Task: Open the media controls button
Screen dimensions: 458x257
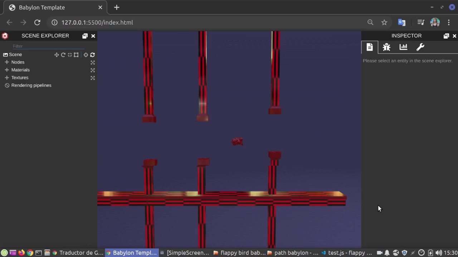Action: (421, 22)
